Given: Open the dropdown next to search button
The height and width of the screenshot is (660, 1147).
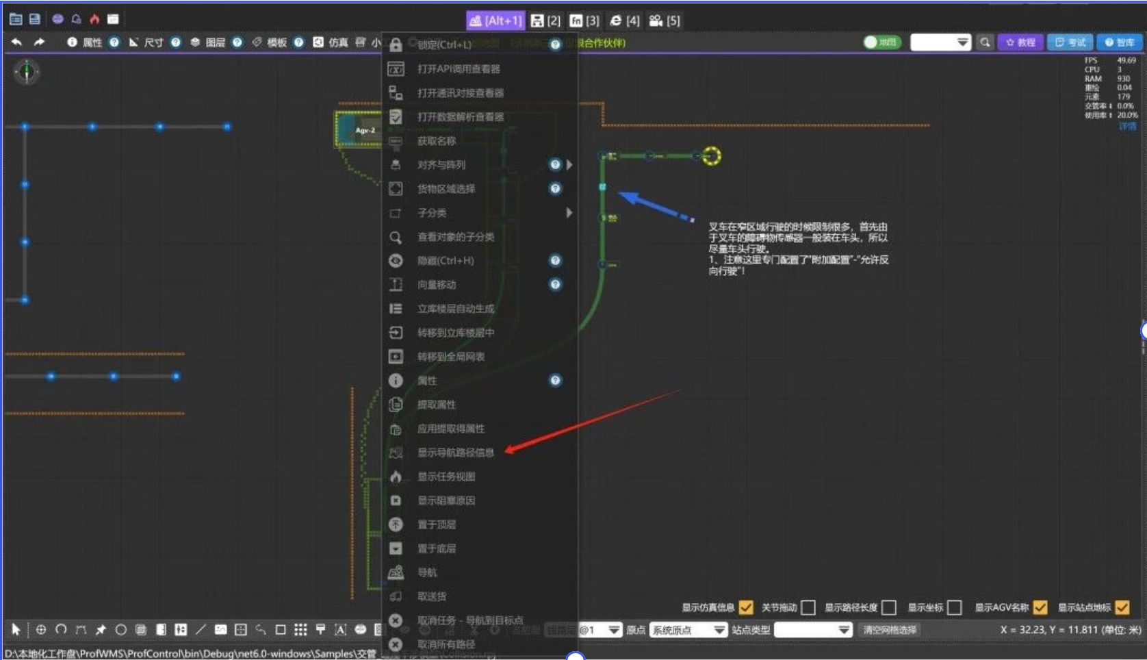Looking at the screenshot, I should click(941, 42).
